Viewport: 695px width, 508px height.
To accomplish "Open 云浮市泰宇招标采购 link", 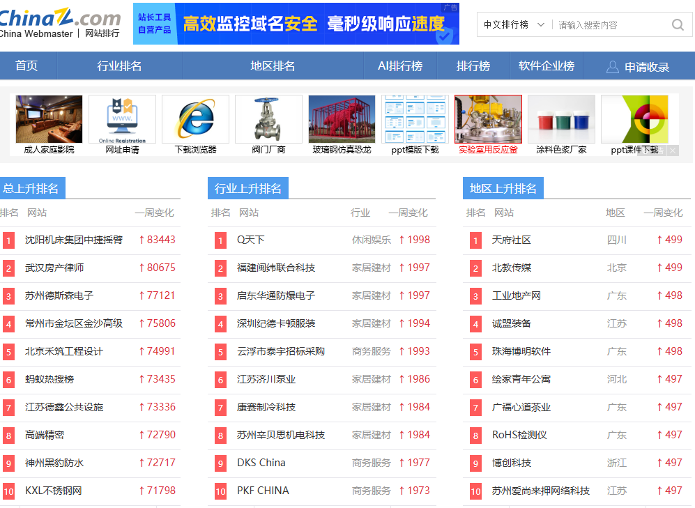I will pos(280,351).
